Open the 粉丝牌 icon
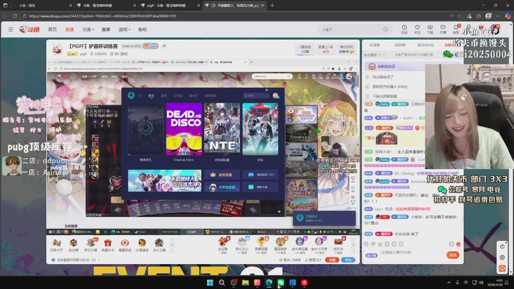The image size is (514, 289). click(x=73, y=245)
